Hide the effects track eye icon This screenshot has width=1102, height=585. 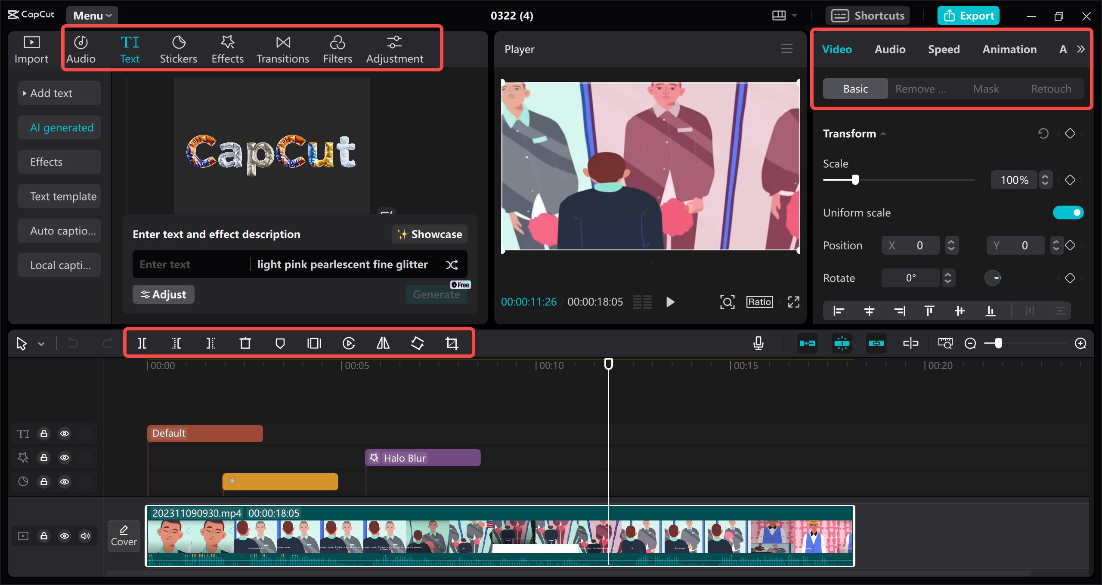tap(65, 458)
